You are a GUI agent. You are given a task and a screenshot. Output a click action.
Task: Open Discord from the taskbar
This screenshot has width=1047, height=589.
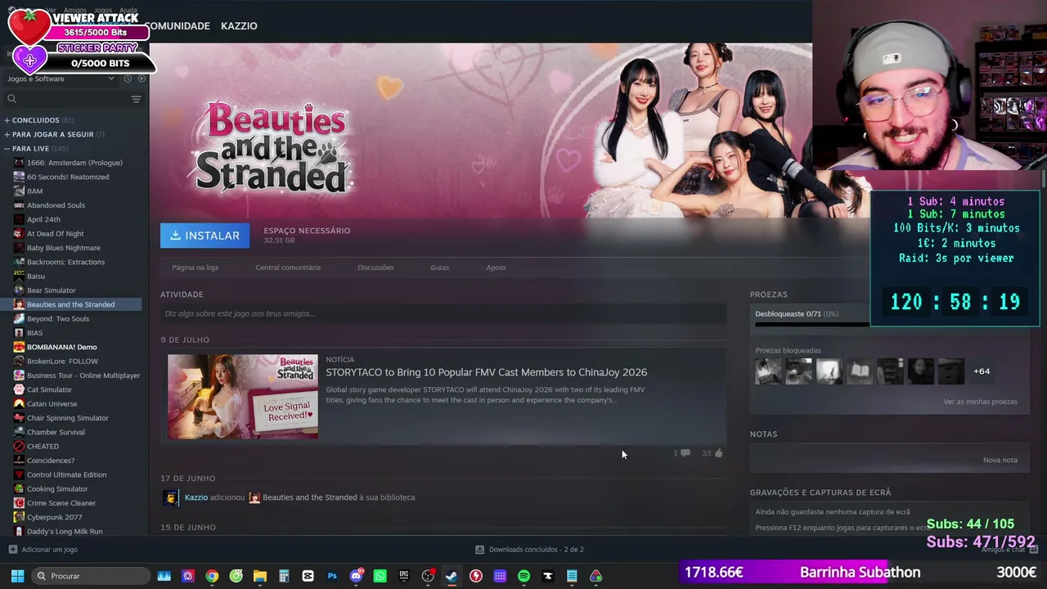pos(356,576)
